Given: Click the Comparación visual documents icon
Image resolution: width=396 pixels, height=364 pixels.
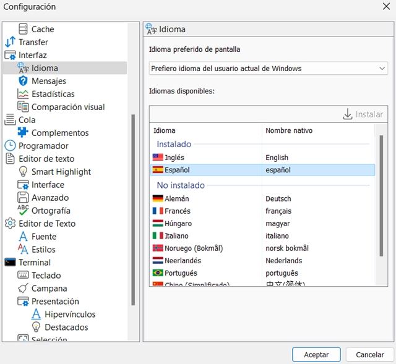Looking at the screenshot, I should 23,107.
